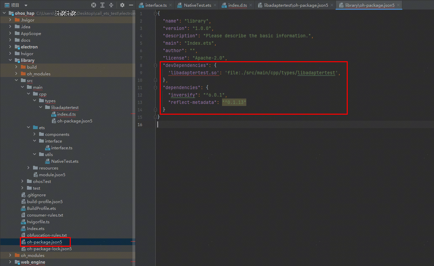The width and height of the screenshot is (434, 266).
Task: Open module.json5 file
Action: tap(52, 175)
